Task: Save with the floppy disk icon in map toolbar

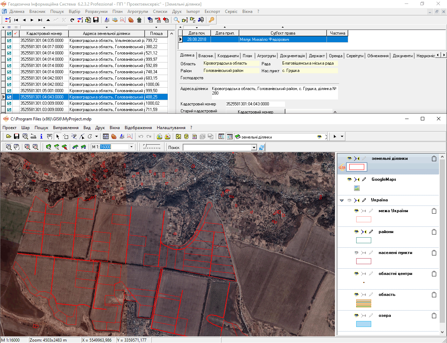Action: tap(16, 136)
